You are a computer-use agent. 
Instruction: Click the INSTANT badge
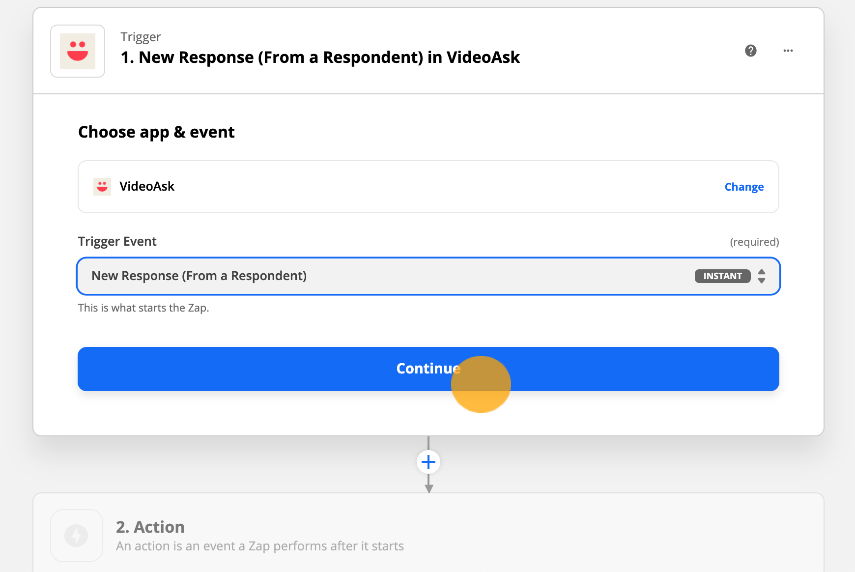(x=722, y=276)
